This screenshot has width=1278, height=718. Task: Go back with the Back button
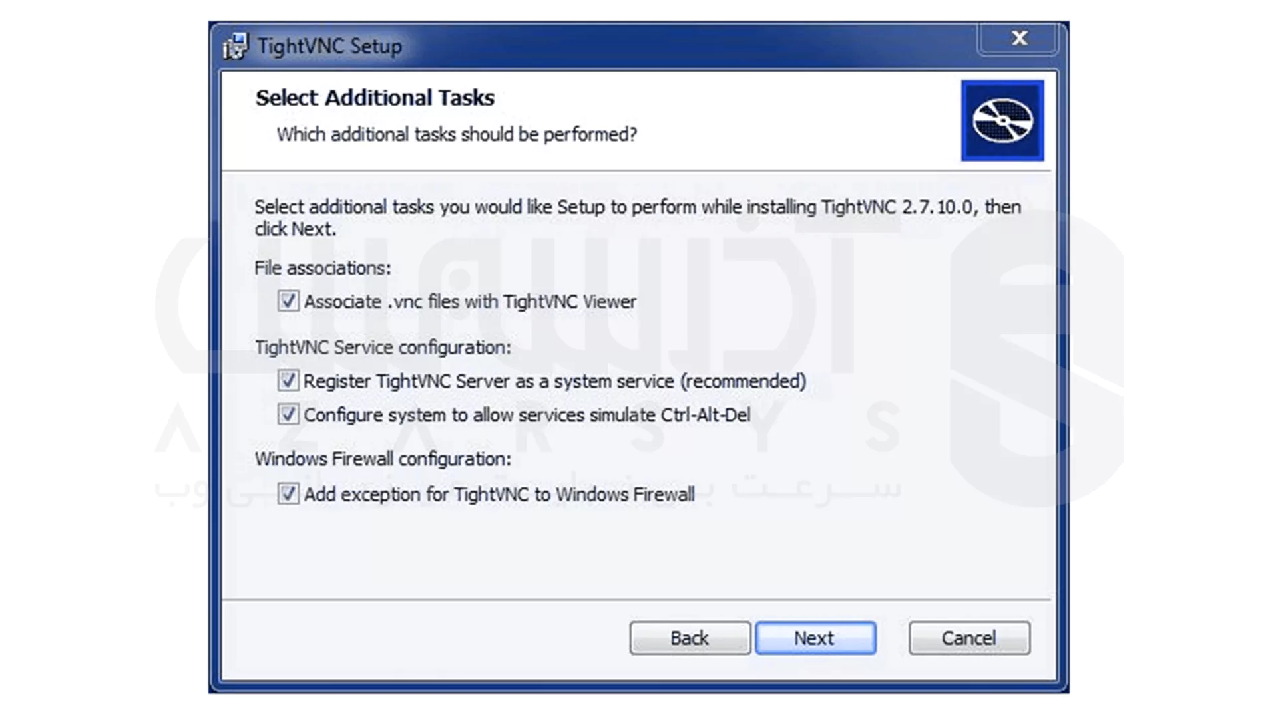pos(690,638)
